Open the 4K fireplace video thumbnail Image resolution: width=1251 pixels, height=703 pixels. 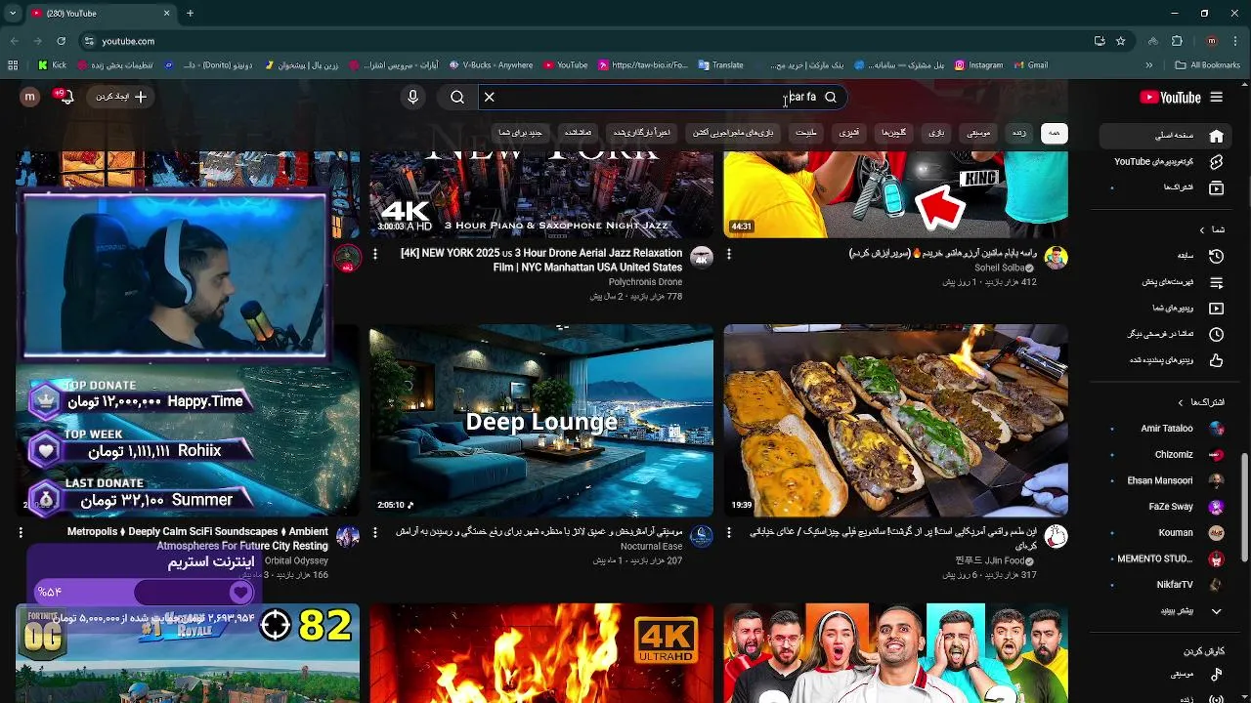pos(541,653)
